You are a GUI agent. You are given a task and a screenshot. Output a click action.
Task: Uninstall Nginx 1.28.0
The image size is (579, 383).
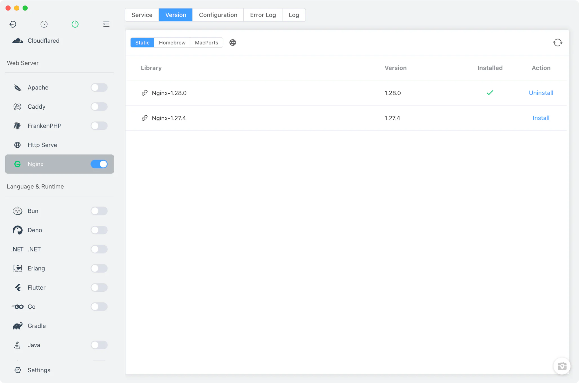(x=541, y=93)
